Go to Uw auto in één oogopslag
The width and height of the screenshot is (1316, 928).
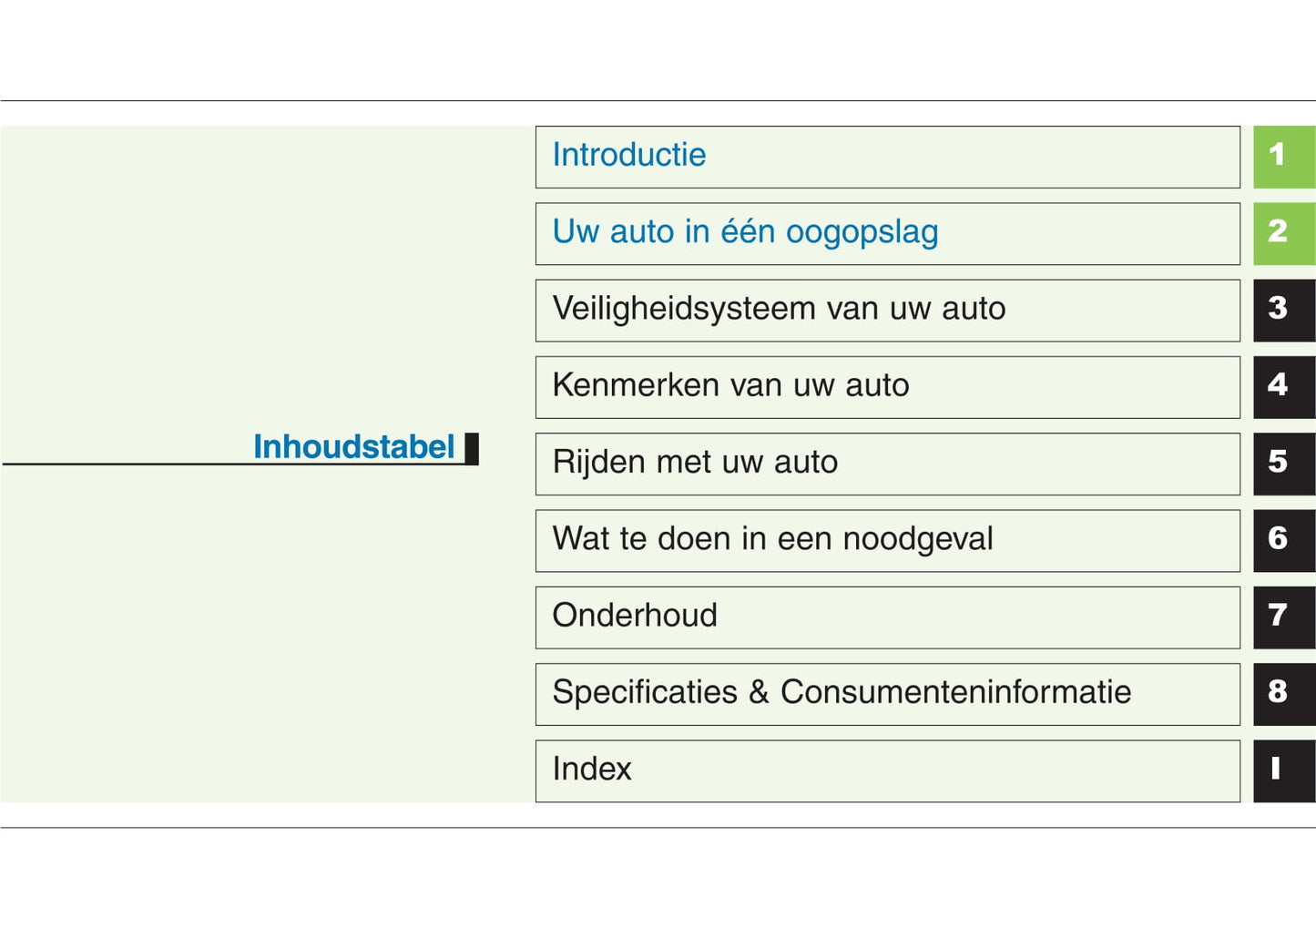click(x=745, y=232)
